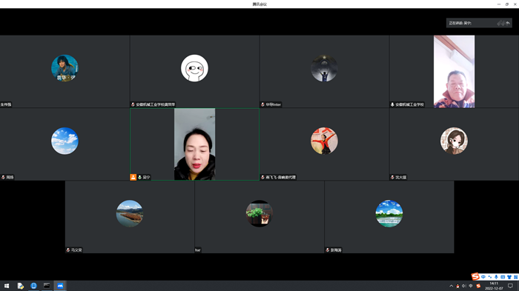This screenshot has width=519, height=291.
Task: Select the blue phone app taskbar item
Action: [x=33, y=286]
